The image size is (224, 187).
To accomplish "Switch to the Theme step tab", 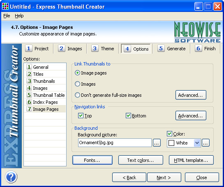I will [x=103, y=49].
